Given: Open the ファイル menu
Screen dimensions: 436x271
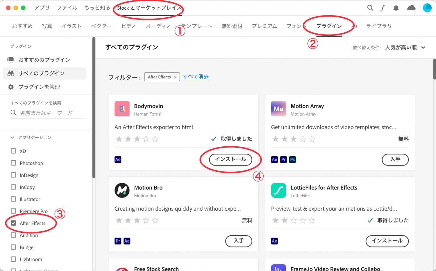Looking at the screenshot, I should [x=67, y=8].
